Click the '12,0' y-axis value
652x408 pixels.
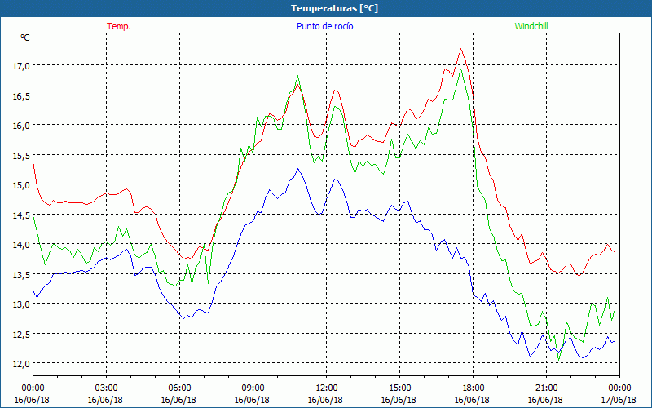pyautogui.click(x=22, y=363)
